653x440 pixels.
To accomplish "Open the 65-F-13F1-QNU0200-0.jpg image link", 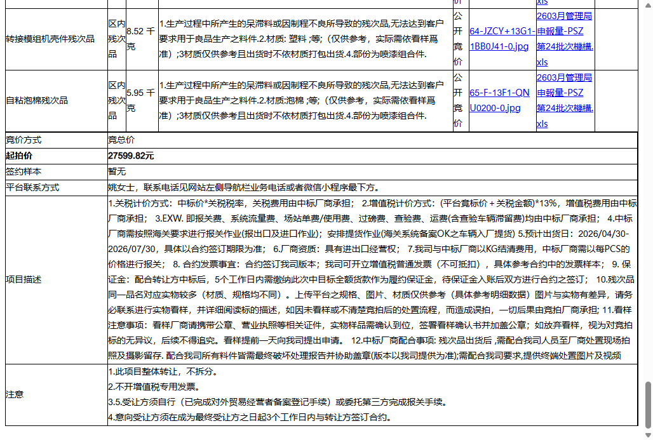I will [500, 100].
